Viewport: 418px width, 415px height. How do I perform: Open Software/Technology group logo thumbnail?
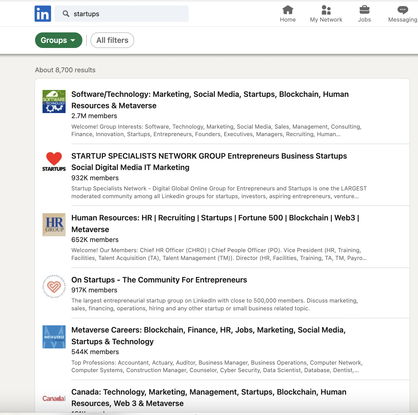tap(54, 101)
